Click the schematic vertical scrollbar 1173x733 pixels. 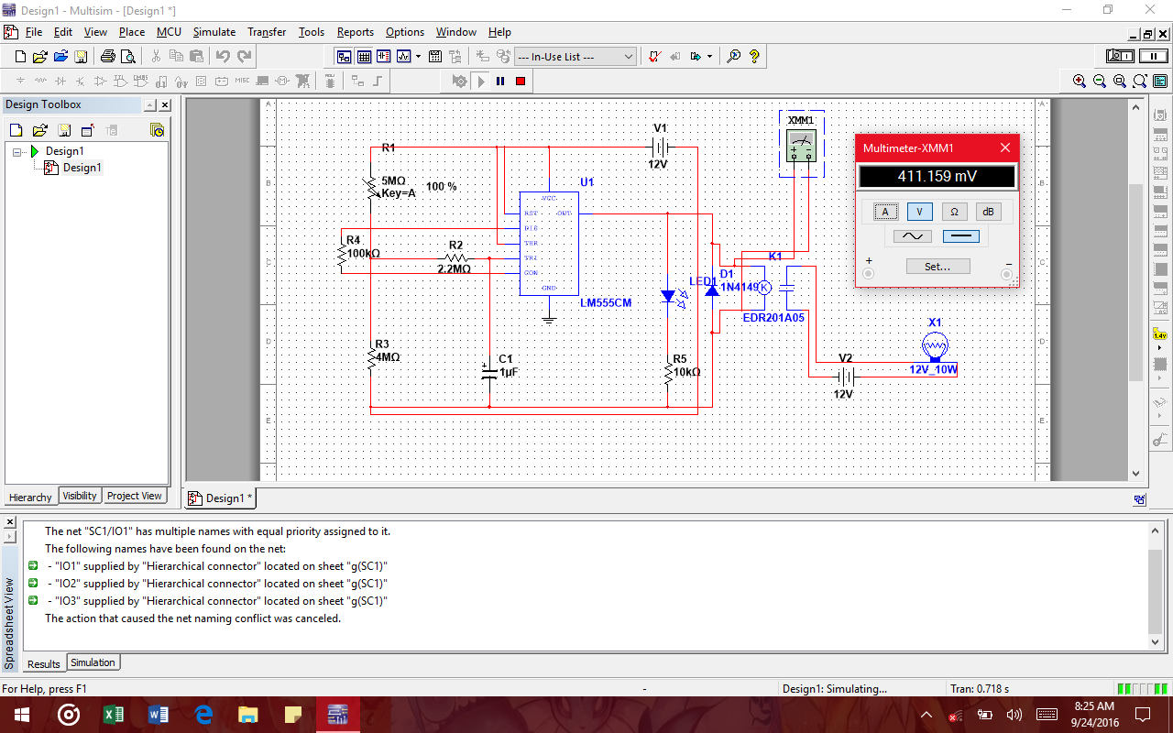[x=1136, y=290]
